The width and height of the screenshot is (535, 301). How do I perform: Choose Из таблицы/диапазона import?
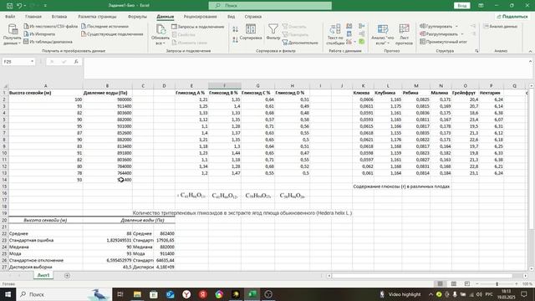[48, 42]
